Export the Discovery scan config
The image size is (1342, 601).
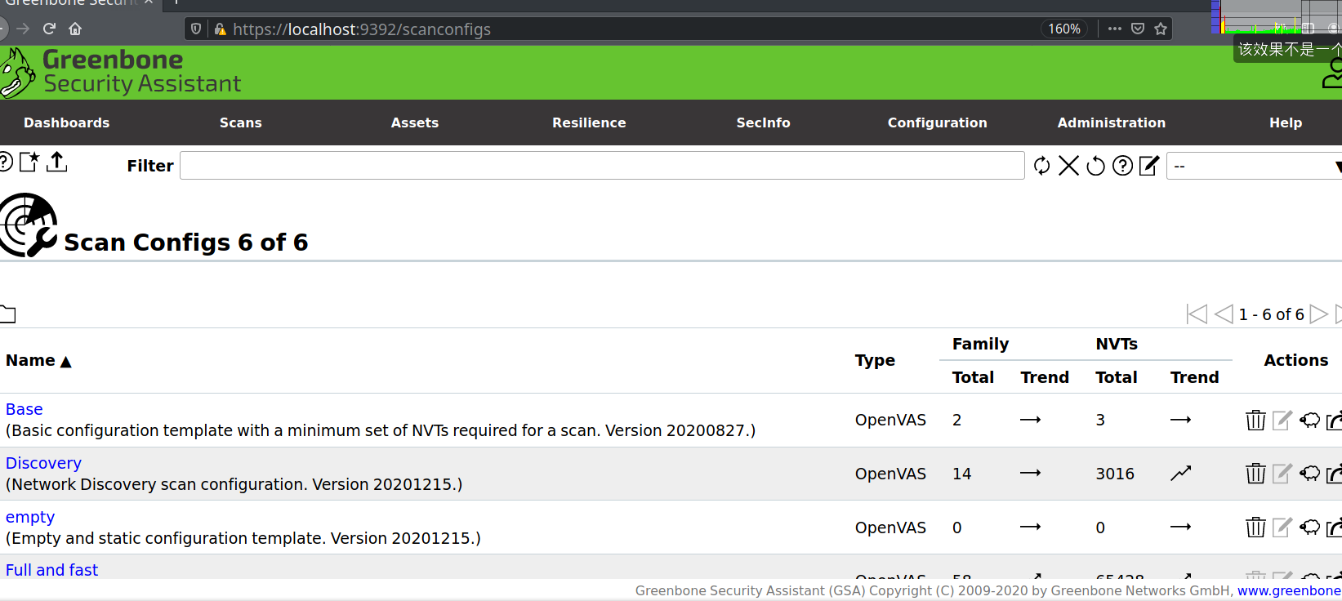click(x=1334, y=474)
